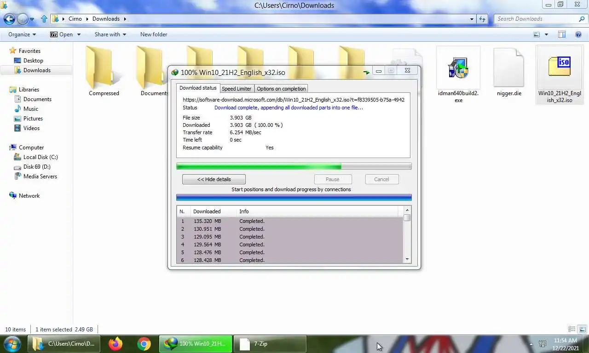The height and width of the screenshot is (353, 589).
Task: Switch to the IDM 100% Win10 taskbar button
Action: 196,343
